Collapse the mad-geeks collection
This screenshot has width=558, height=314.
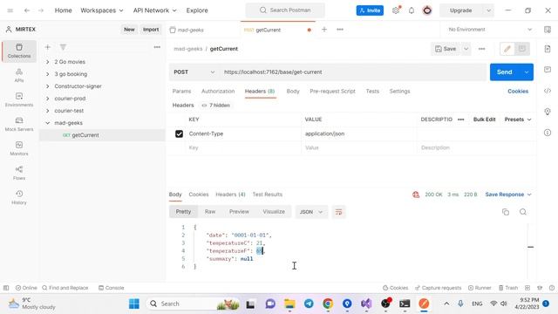pos(47,123)
